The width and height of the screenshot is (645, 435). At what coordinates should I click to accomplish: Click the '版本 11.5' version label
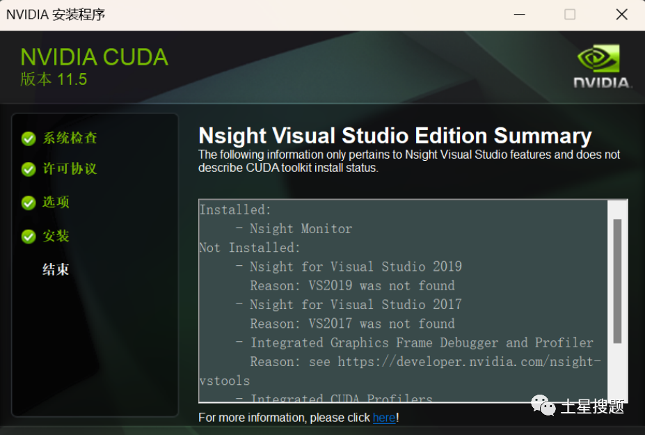[54, 79]
